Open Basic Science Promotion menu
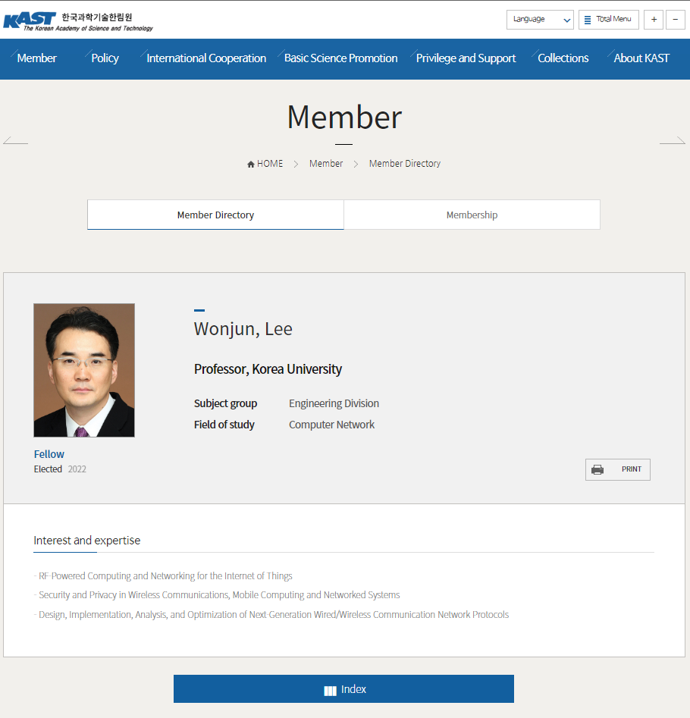 click(x=340, y=58)
